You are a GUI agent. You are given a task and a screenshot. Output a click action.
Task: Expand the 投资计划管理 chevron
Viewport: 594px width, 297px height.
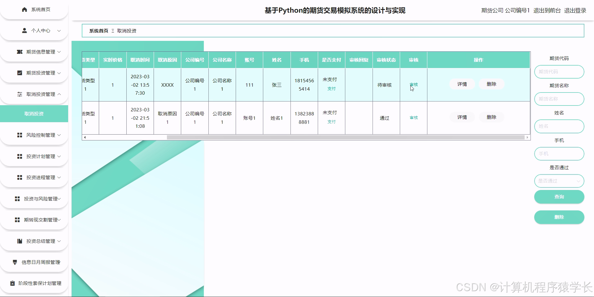[59, 156]
